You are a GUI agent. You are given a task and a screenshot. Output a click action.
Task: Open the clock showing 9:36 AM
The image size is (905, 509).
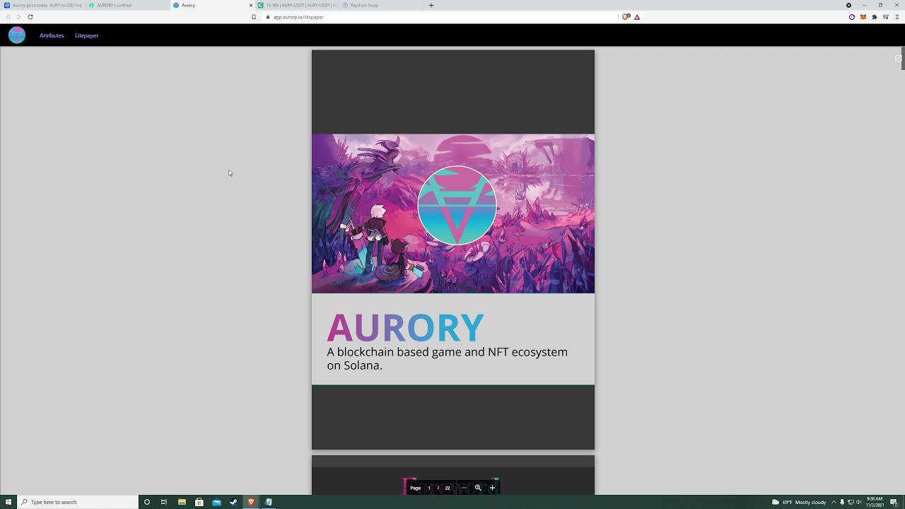(x=875, y=502)
